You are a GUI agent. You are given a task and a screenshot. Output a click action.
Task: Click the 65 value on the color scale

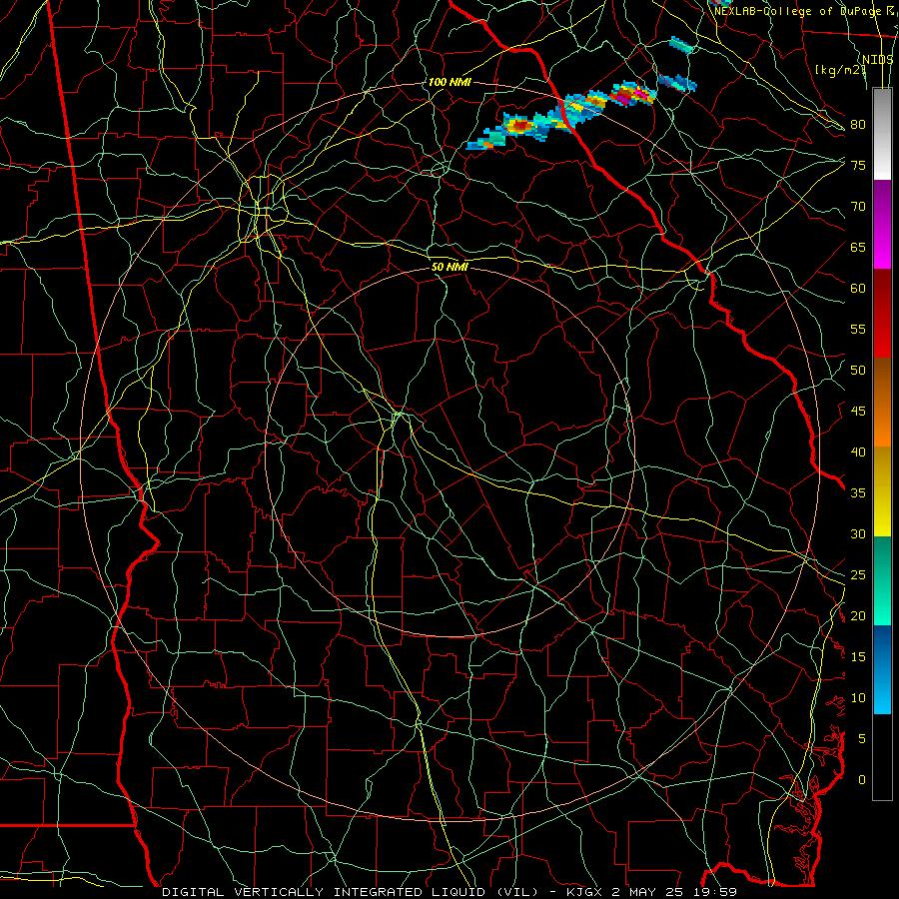[858, 247]
